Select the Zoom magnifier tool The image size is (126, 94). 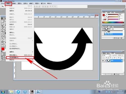coord(5,45)
